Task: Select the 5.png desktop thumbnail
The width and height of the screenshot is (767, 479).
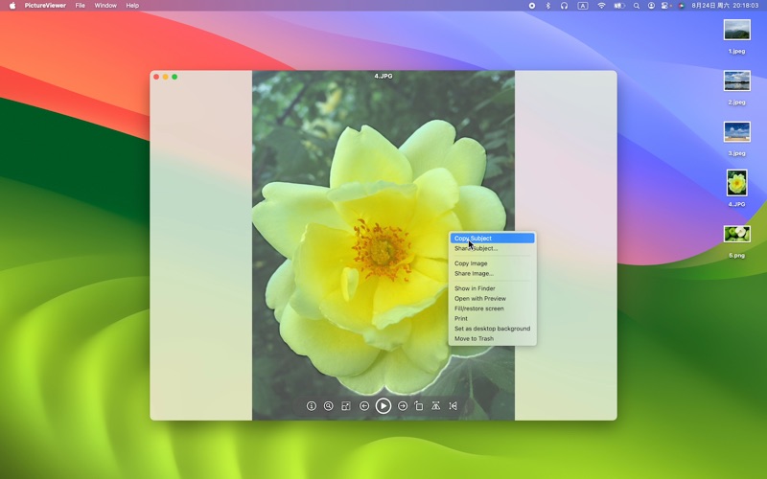Action: point(736,235)
